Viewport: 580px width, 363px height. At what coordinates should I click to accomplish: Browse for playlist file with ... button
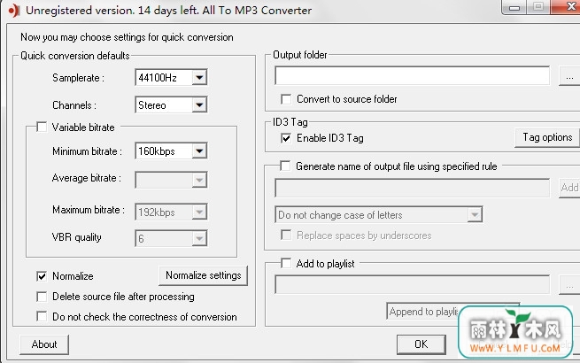point(569,285)
